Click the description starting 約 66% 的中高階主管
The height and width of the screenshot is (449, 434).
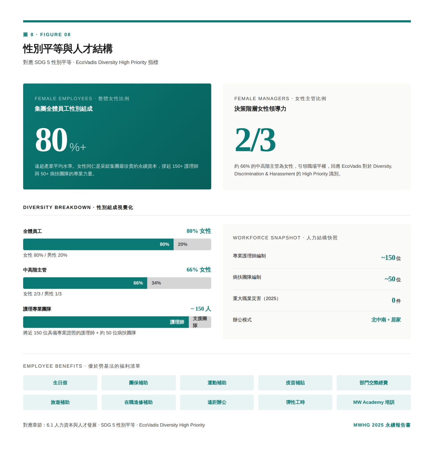coord(313,170)
